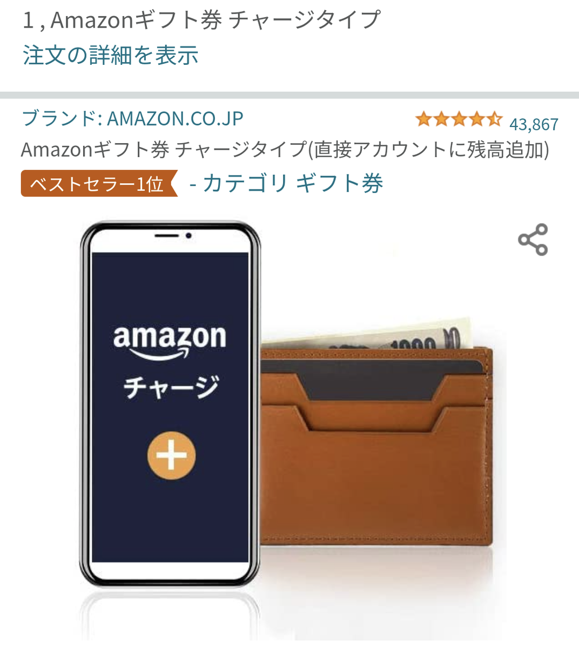Open the 43,867 customer reviews count
The height and width of the screenshot is (648, 579).
[534, 124]
